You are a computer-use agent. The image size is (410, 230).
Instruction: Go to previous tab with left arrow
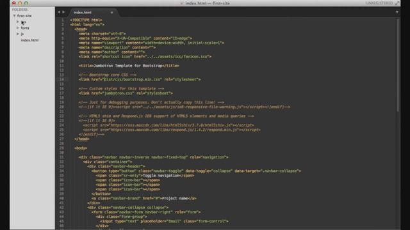(x=59, y=12)
